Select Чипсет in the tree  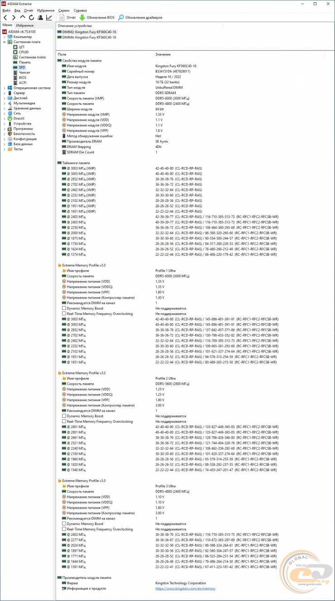(21, 72)
